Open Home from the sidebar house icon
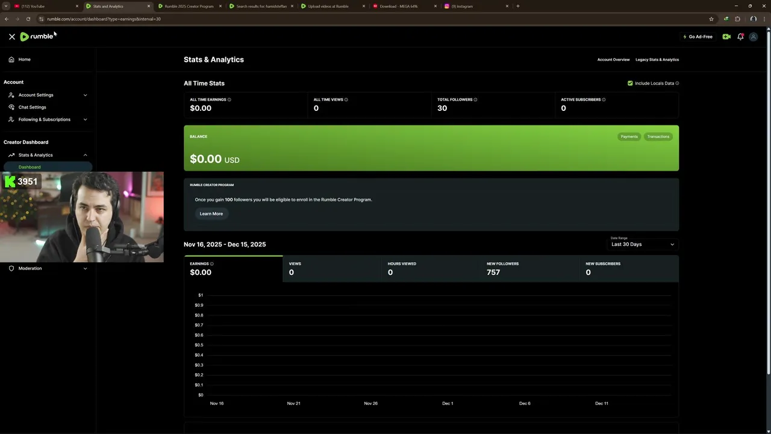Screen dimensions: 771x434 click(11, 59)
